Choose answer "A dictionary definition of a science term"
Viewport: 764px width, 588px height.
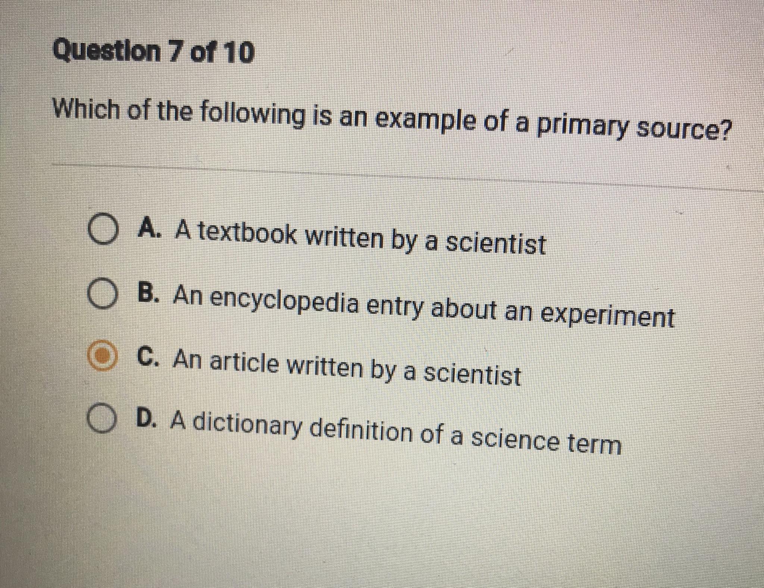click(x=395, y=432)
